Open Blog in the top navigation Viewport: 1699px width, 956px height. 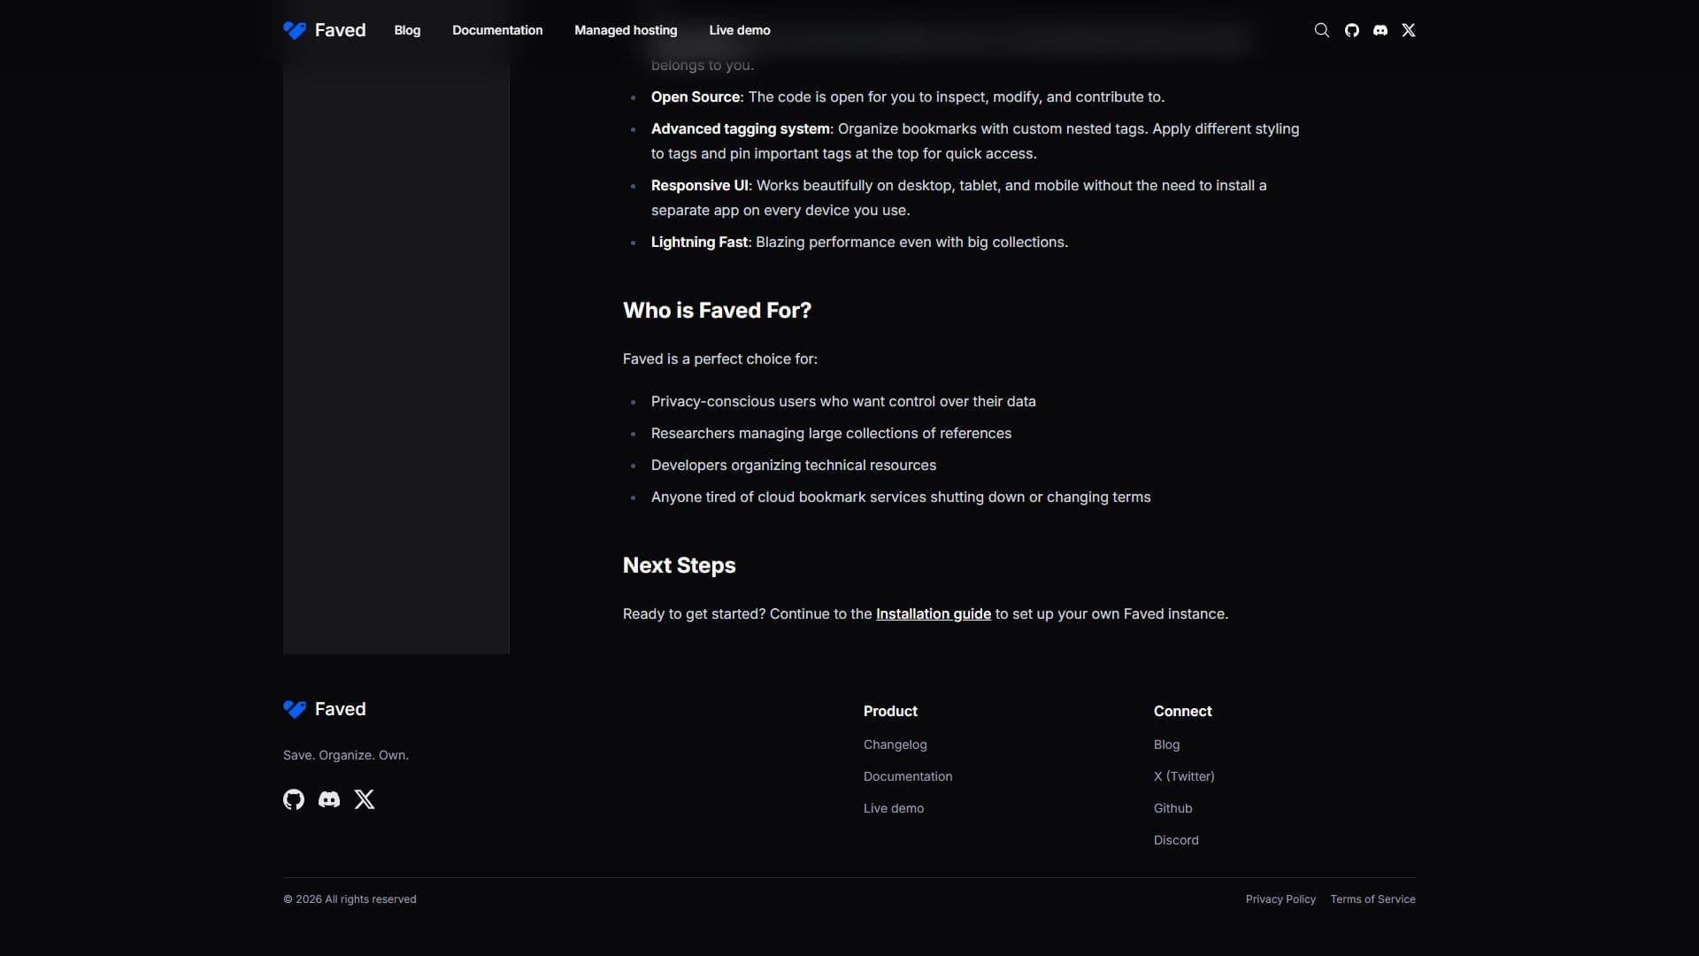[407, 30]
